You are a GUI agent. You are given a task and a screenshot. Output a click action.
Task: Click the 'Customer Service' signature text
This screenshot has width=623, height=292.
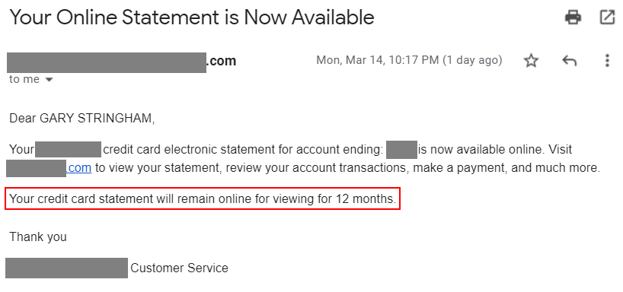pos(179,268)
